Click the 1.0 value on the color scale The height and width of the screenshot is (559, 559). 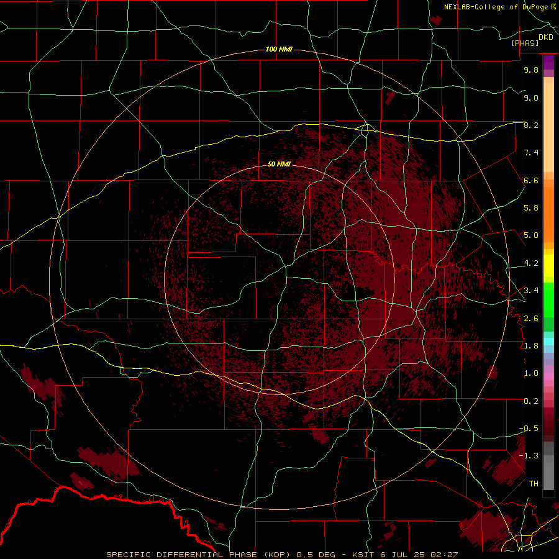tap(531, 373)
